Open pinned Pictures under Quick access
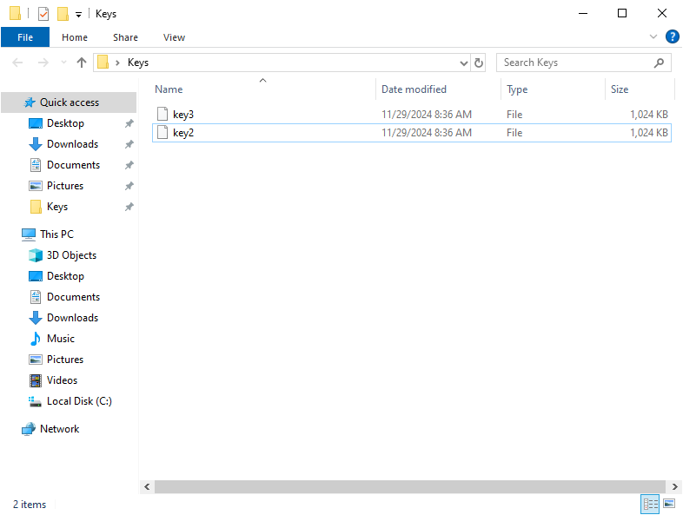The height and width of the screenshot is (515, 683). point(65,186)
